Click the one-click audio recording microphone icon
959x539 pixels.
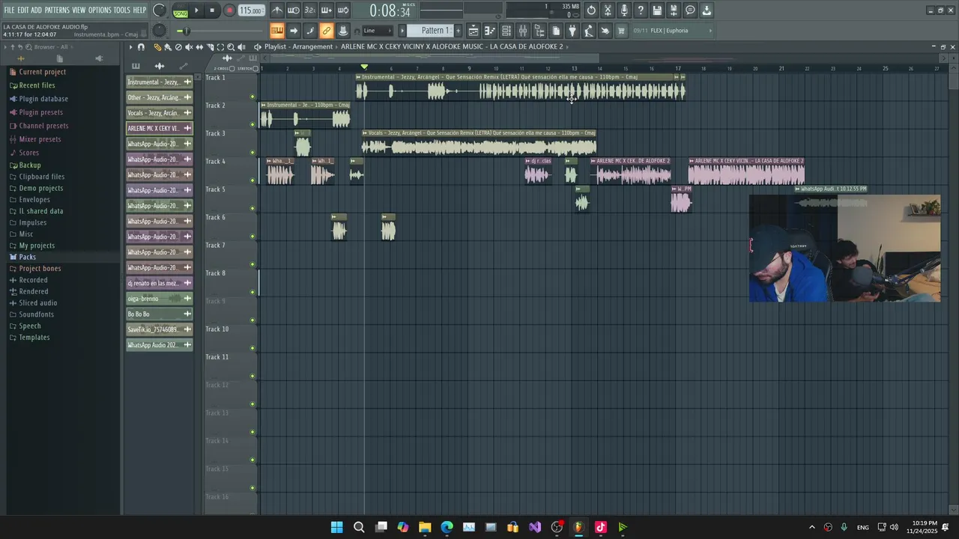click(x=624, y=10)
